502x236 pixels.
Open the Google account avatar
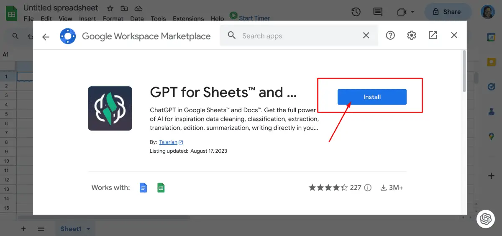point(488,12)
